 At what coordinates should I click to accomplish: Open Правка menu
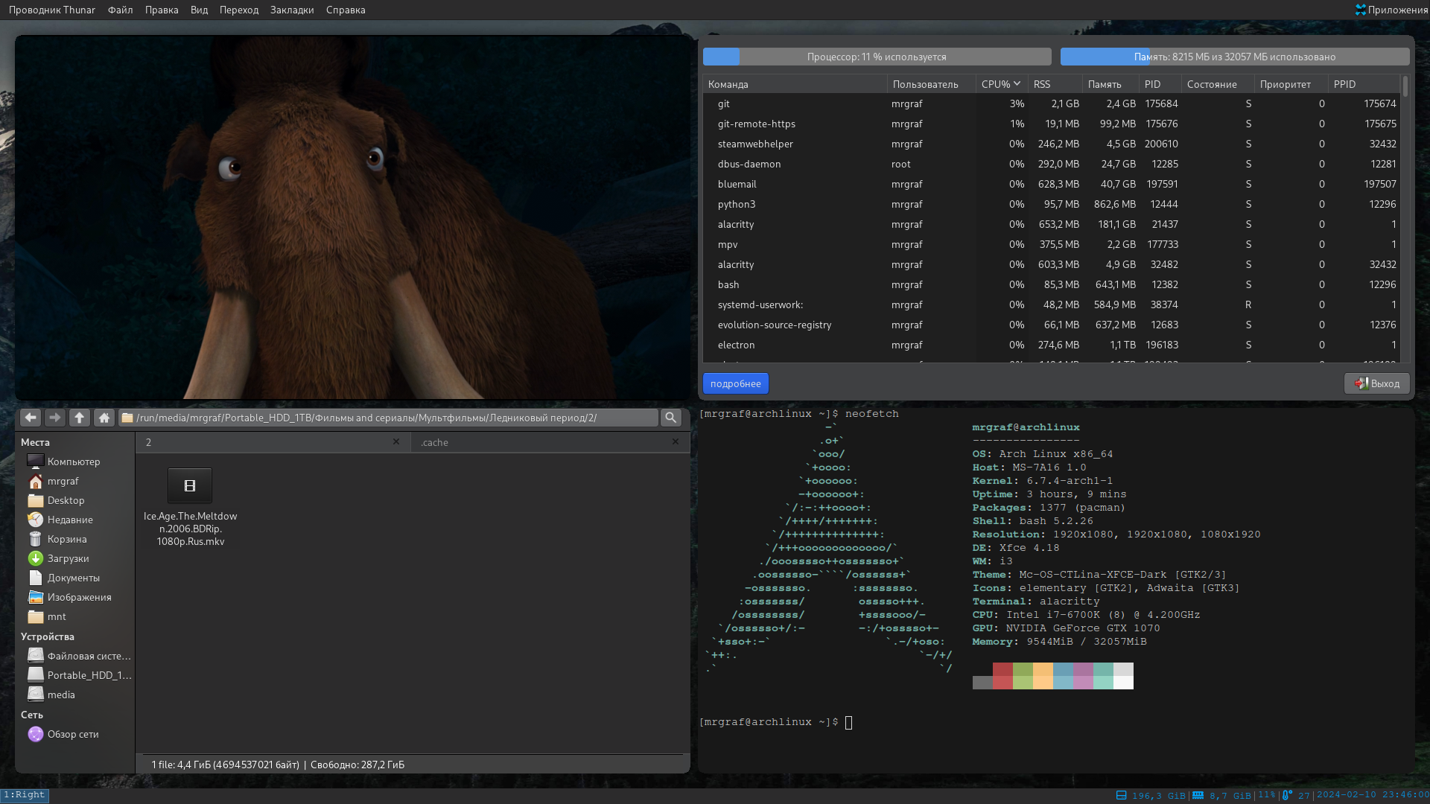click(162, 10)
